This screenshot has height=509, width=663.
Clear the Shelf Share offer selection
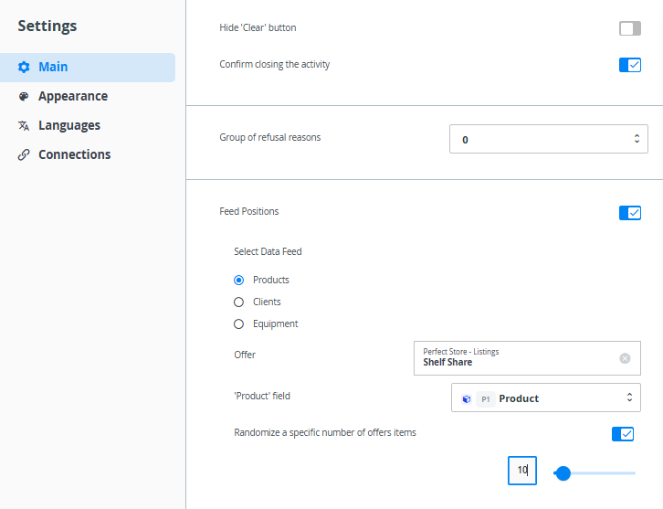(x=625, y=358)
